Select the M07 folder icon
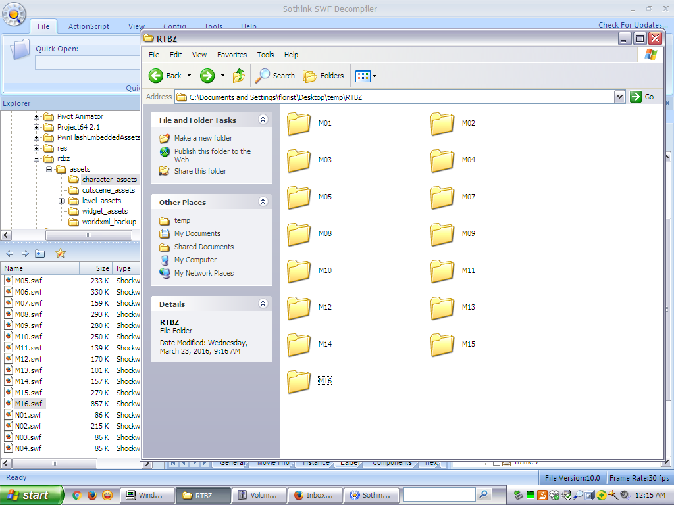 (442, 197)
